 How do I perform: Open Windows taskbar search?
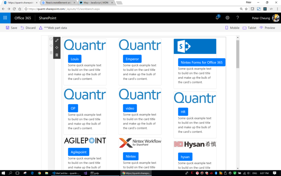point(10,173)
